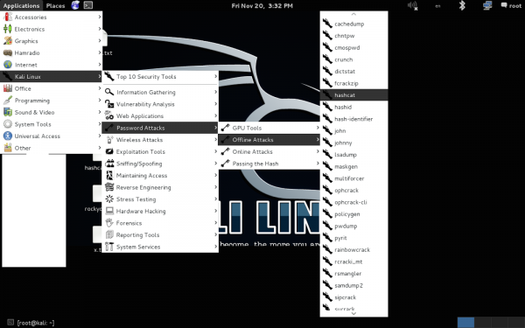Click the Sniffing/Spoofing icon
The width and height of the screenshot is (525, 328).
(x=109, y=164)
